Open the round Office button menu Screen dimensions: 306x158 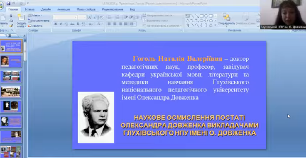(1, 6)
